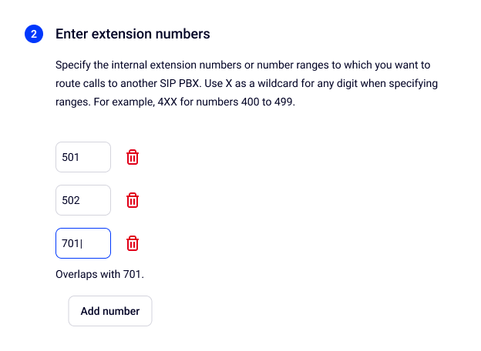The image size is (481, 351).
Task: Place cursor in the active 701 field
Action: (x=82, y=244)
